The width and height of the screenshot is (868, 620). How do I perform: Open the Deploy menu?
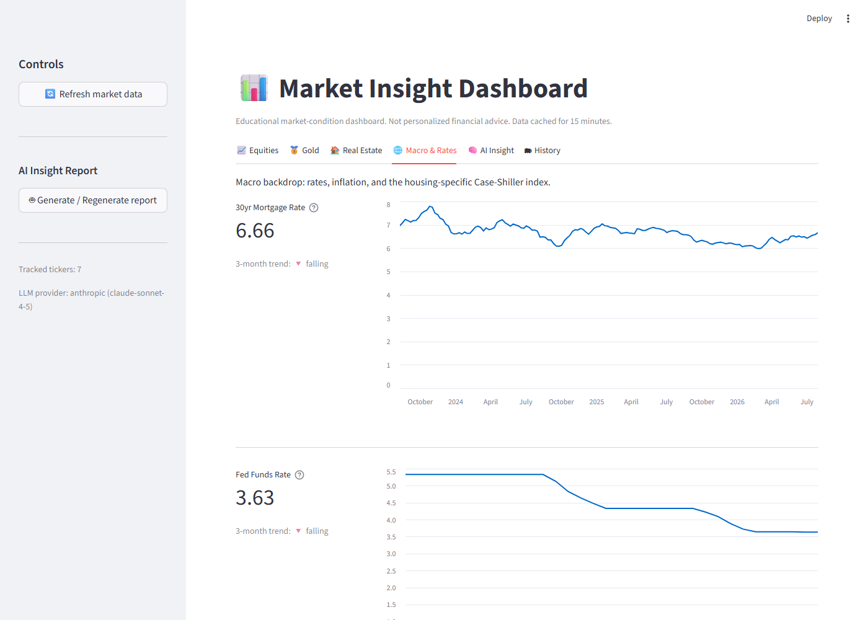(819, 19)
